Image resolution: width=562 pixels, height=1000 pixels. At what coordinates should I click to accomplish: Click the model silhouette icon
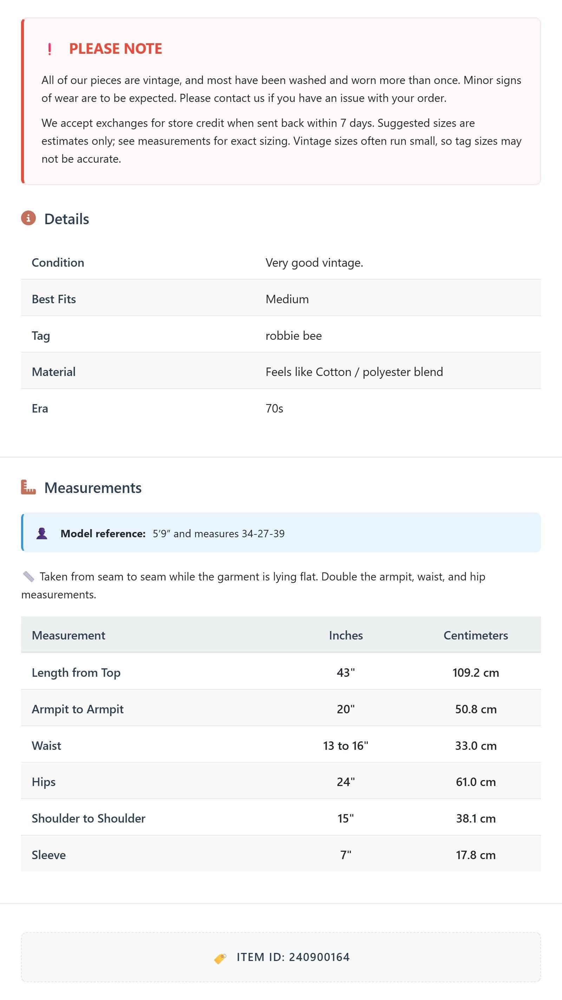[42, 533]
